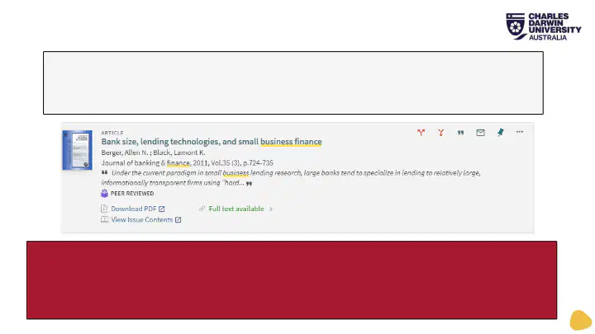The width and height of the screenshot is (595, 334).
Task: Click the yellow blob shape in corner
Action: tap(581, 320)
